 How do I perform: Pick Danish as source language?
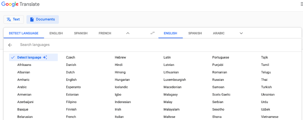[x=71, y=65]
